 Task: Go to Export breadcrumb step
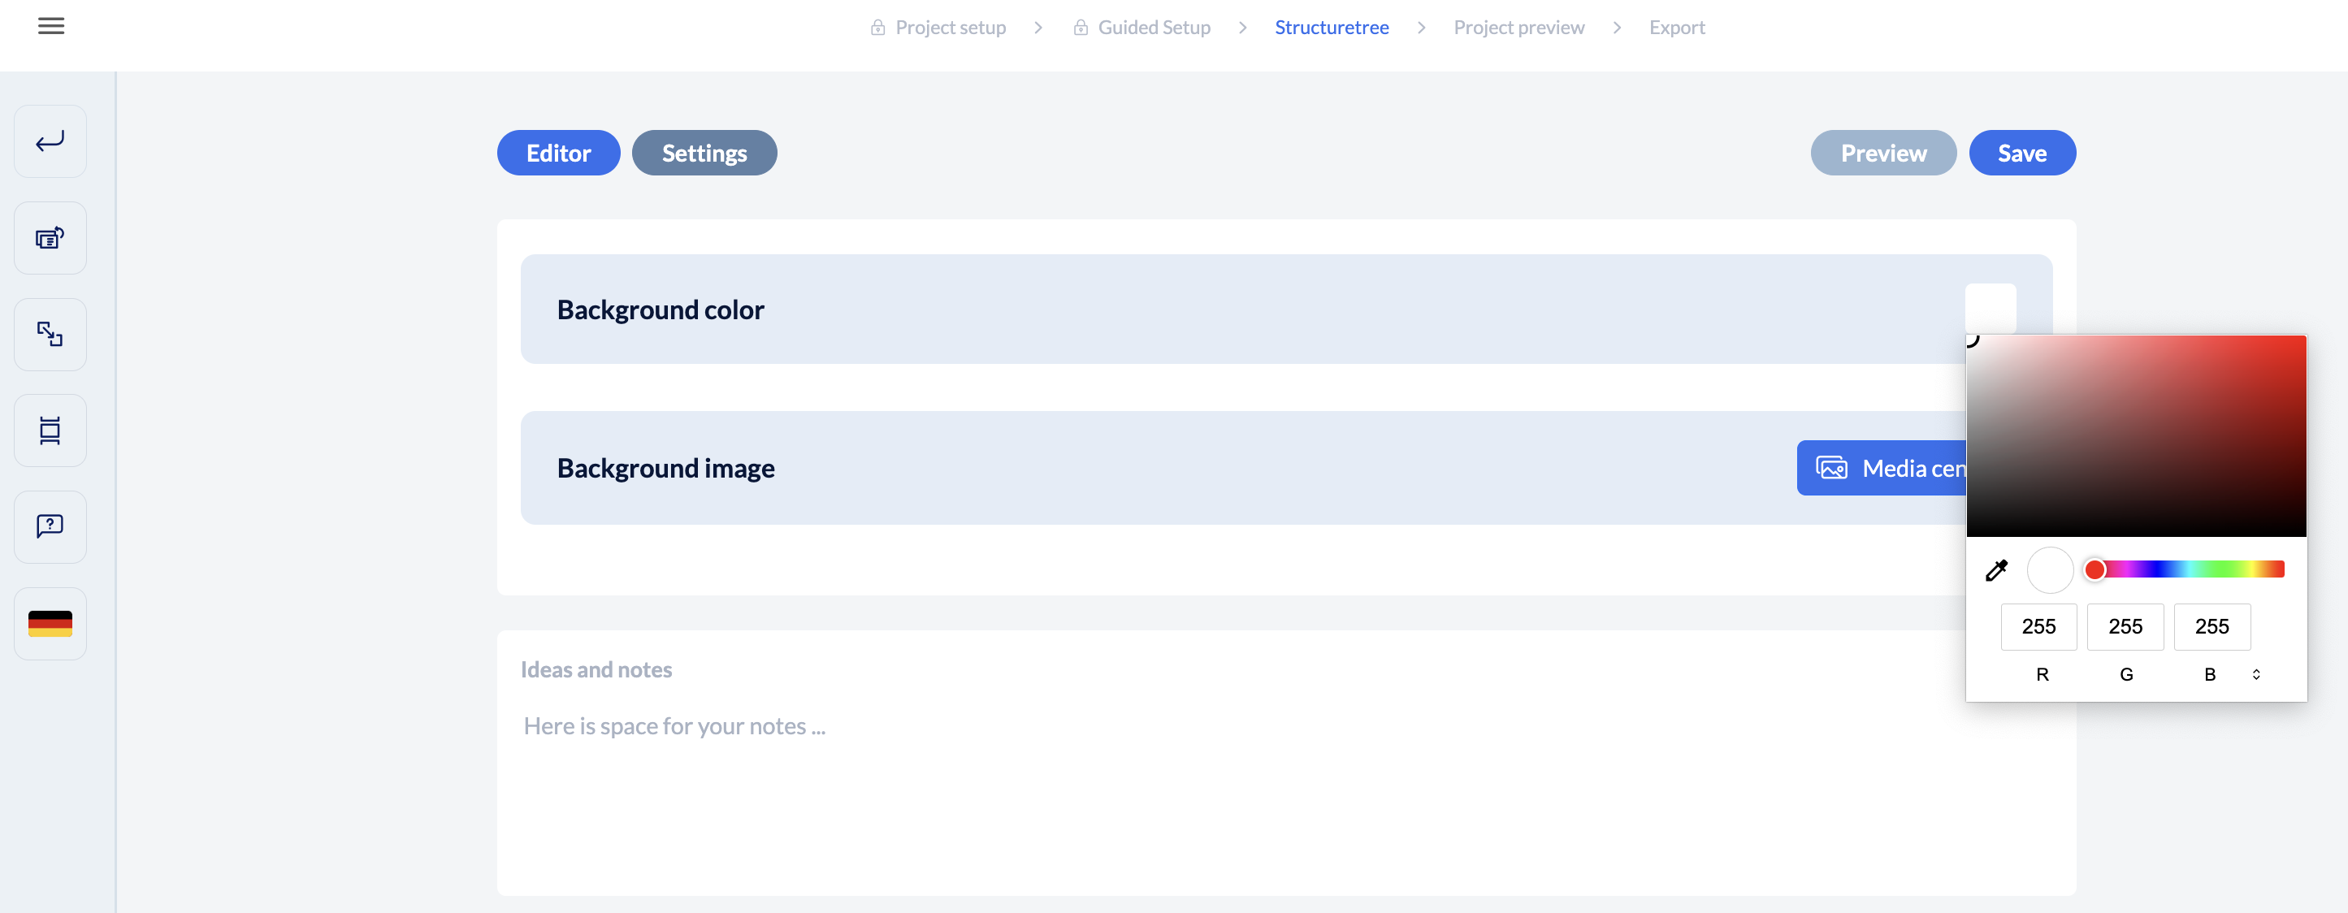[x=1676, y=28]
